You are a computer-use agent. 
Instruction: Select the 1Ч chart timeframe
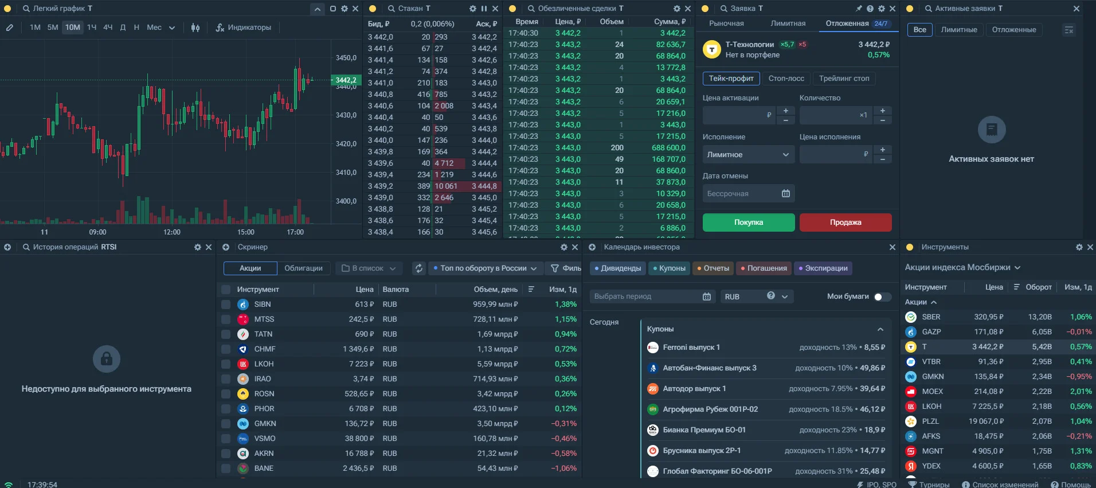[x=92, y=28]
